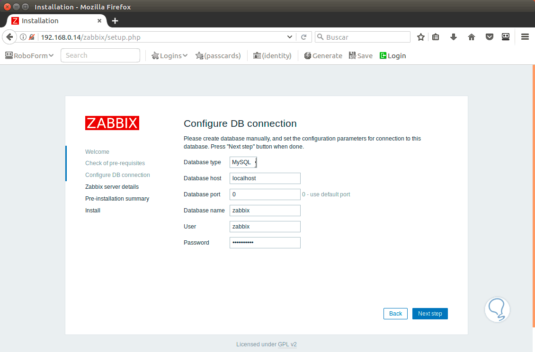Viewport: 535px width, 352px height.
Task: Expand RoboForm Logins dropdown
Action: (169, 56)
